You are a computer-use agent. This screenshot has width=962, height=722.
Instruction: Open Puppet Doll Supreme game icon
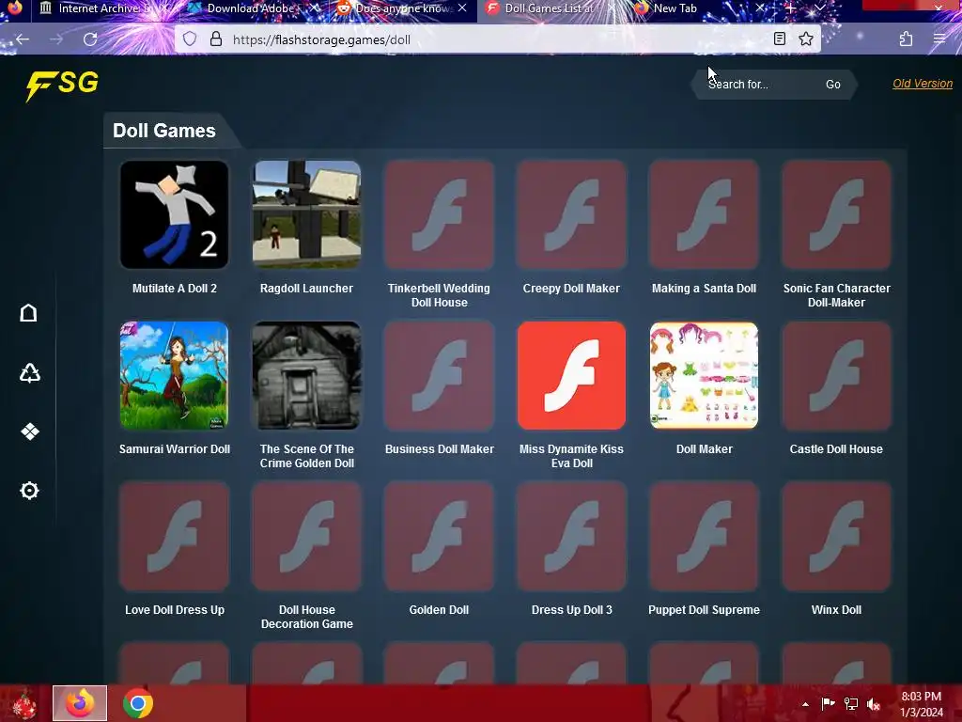tap(704, 536)
